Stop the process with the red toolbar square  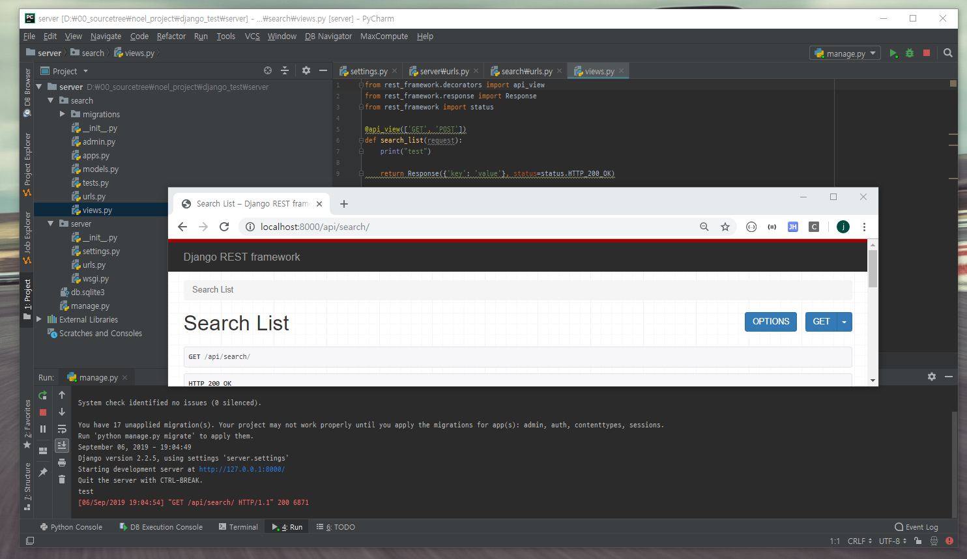pyautogui.click(x=927, y=53)
